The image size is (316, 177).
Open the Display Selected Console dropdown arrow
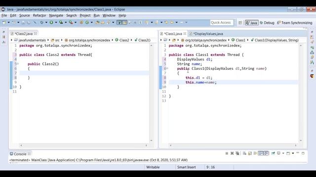[283, 153]
